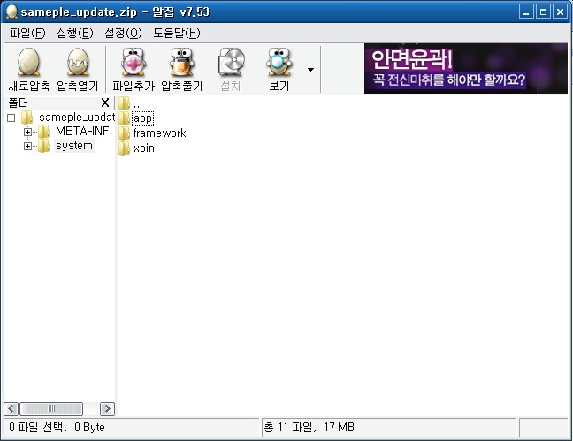Close the 폴더 panel with X button
Image resolution: width=573 pixels, height=441 pixels.
[105, 103]
